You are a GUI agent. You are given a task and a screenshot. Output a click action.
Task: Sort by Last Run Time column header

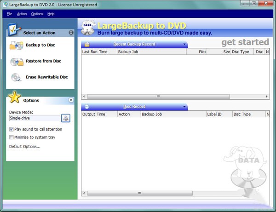coord(98,52)
